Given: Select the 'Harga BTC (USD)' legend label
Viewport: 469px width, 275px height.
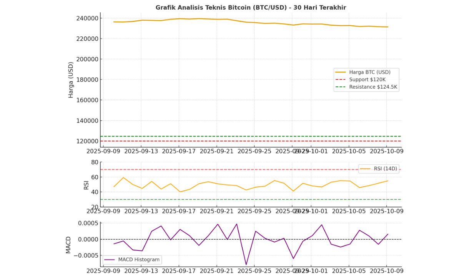Looking at the screenshot, I should pyautogui.click(x=369, y=72).
